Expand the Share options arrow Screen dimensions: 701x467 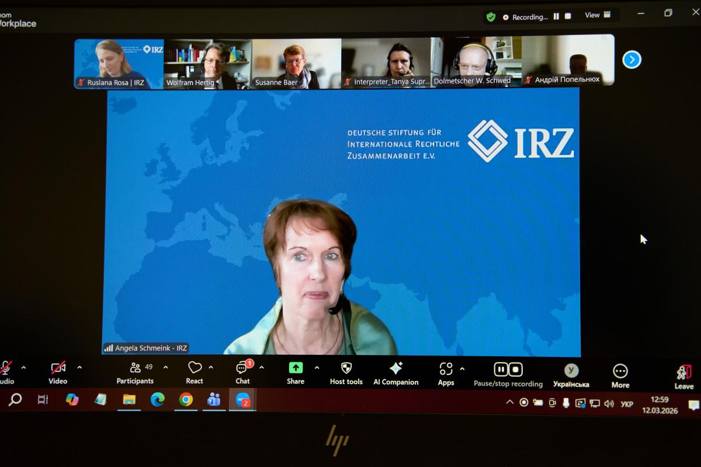(317, 368)
